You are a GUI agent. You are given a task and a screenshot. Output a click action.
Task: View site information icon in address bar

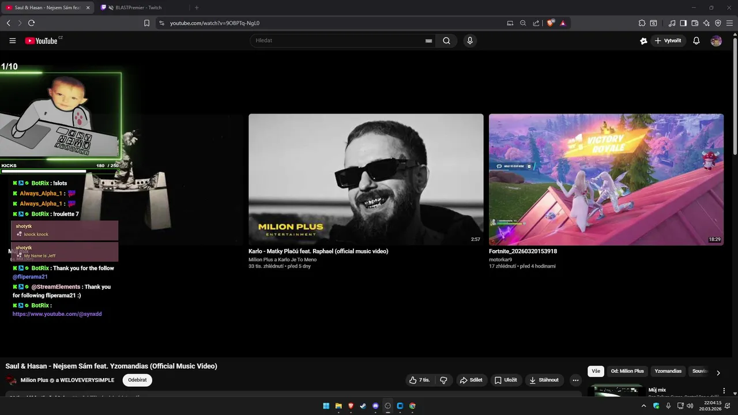(161, 23)
